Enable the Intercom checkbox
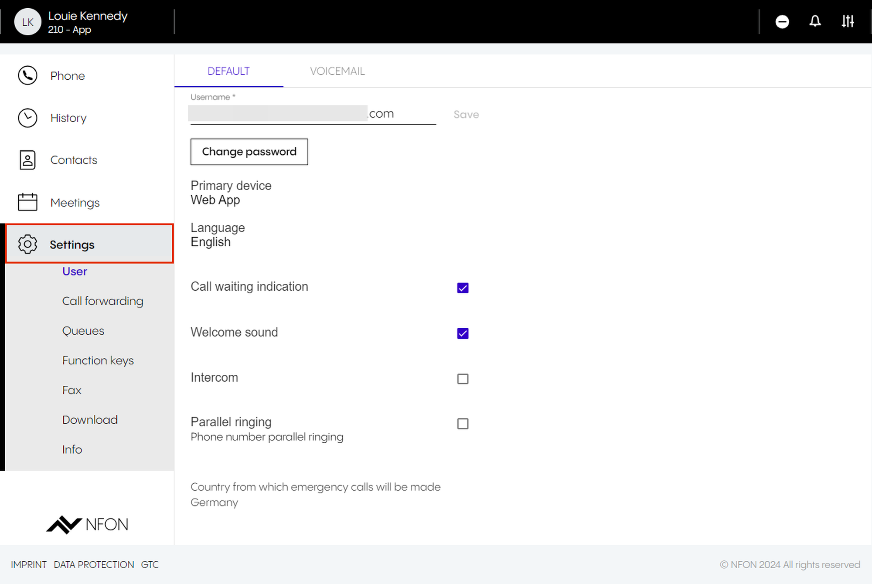This screenshot has width=872, height=584. click(x=463, y=379)
